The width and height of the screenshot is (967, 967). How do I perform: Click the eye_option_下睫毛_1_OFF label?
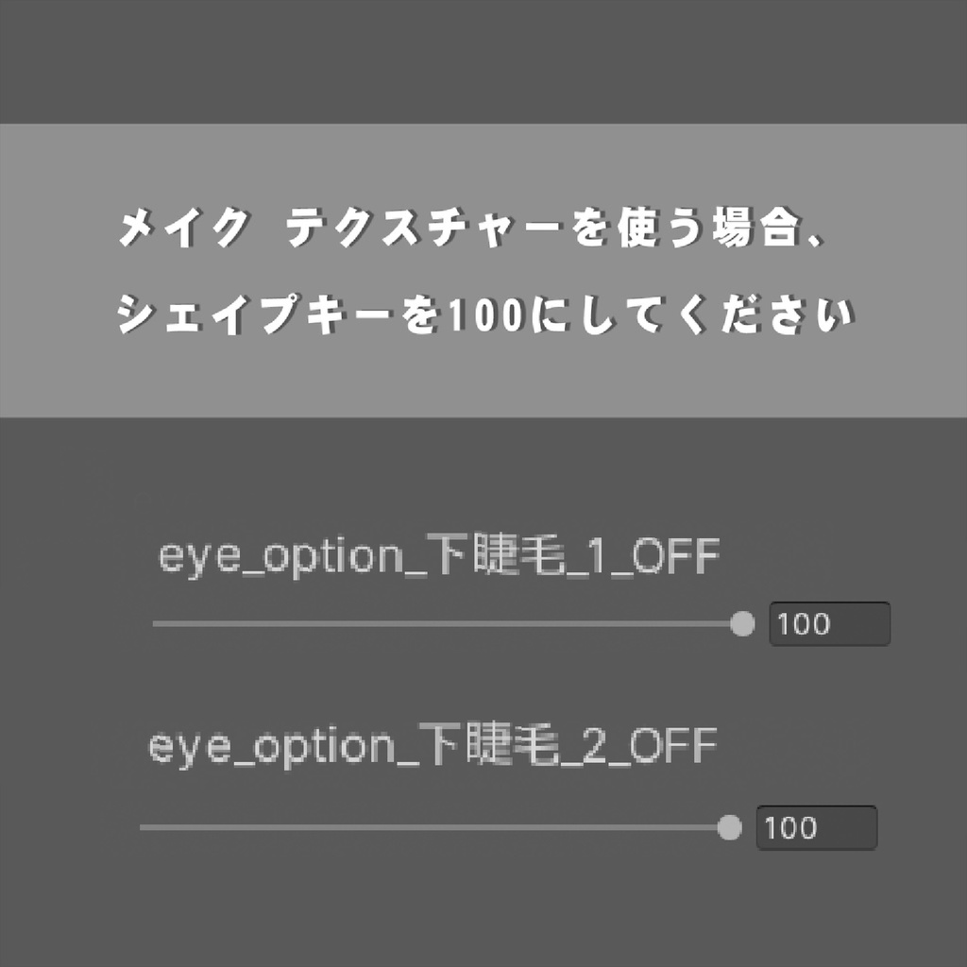point(439,555)
